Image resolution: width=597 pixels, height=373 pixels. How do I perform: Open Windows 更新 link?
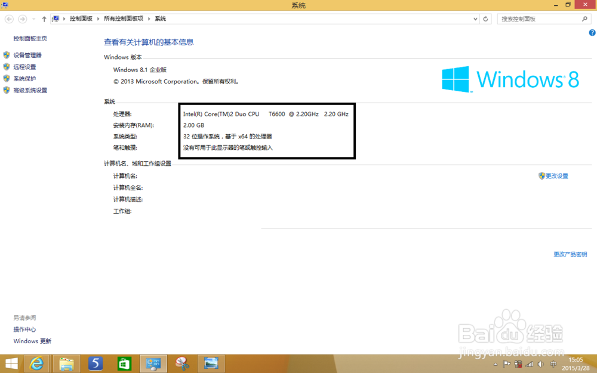pyautogui.click(x=32, y=341)
